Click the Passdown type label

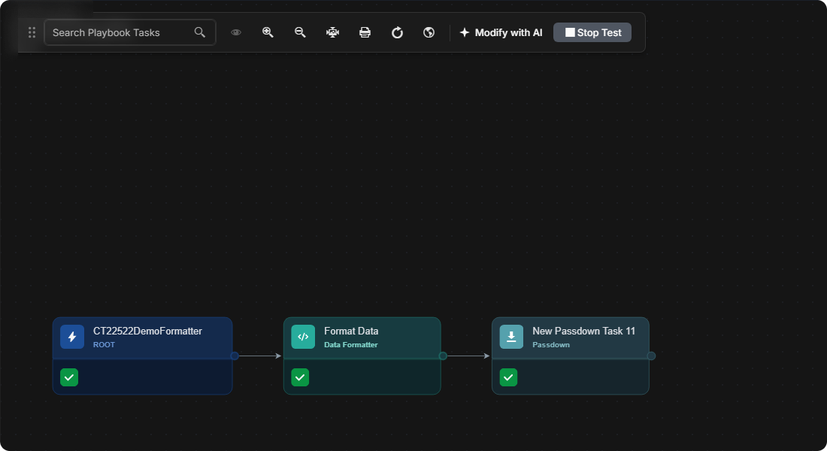551,345
